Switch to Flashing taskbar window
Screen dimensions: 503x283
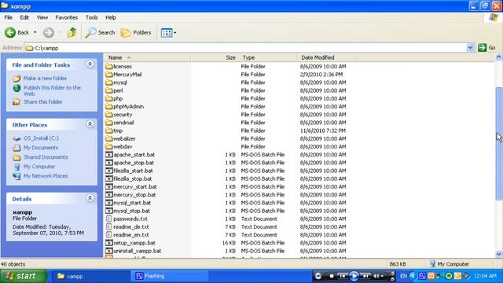click(x=170, y=276)
